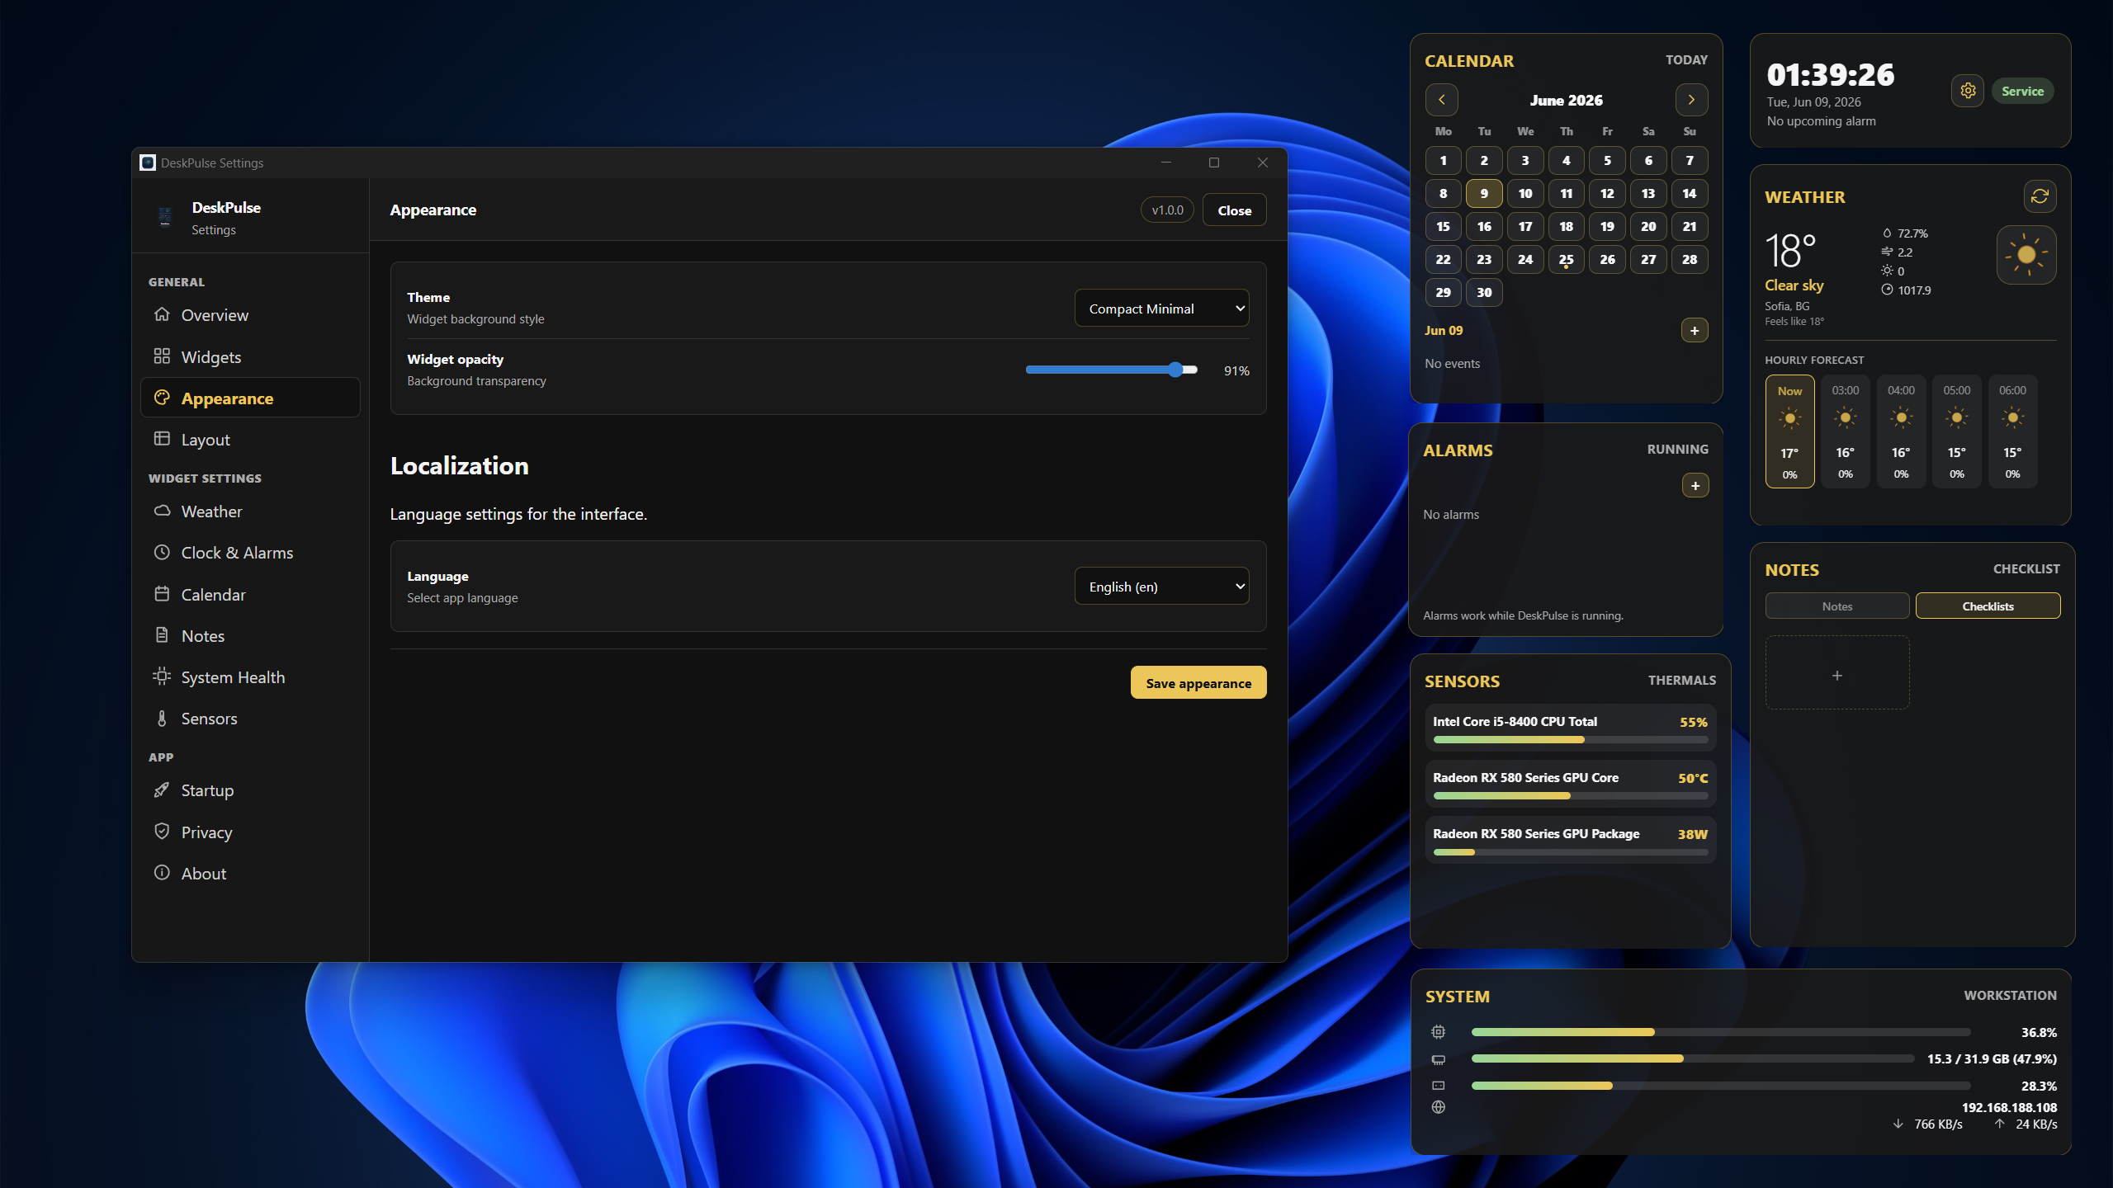Click the System Health chip icon
The image size is (2113, 1188).
[162, 676]
